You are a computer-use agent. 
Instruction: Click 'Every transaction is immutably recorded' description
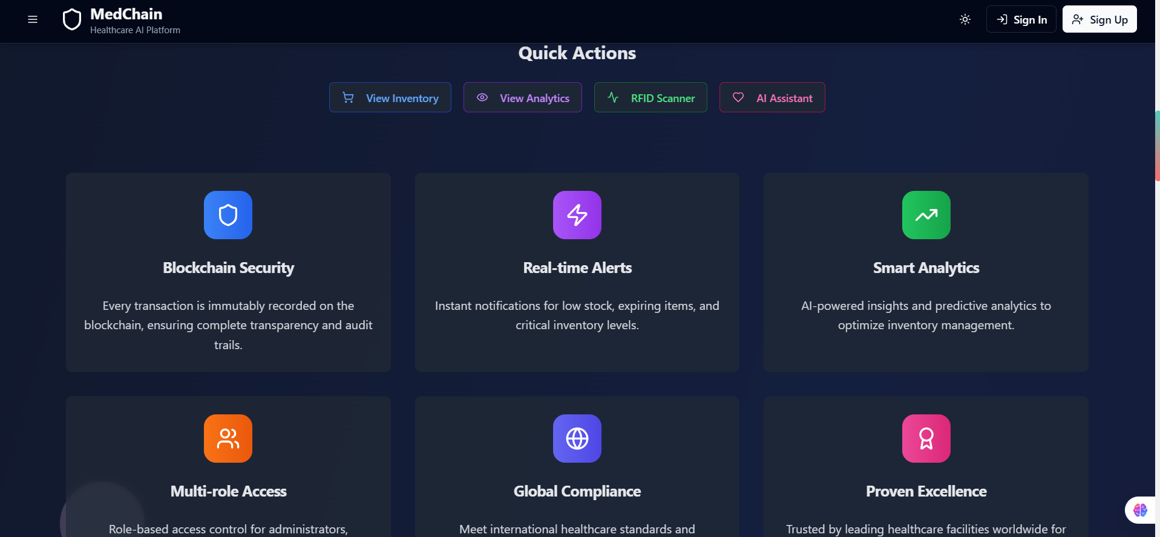point(228,325)
